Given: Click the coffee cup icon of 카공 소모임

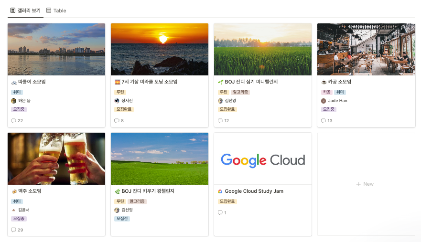Looking at the screenshot, I should click(x=324, y=82).
